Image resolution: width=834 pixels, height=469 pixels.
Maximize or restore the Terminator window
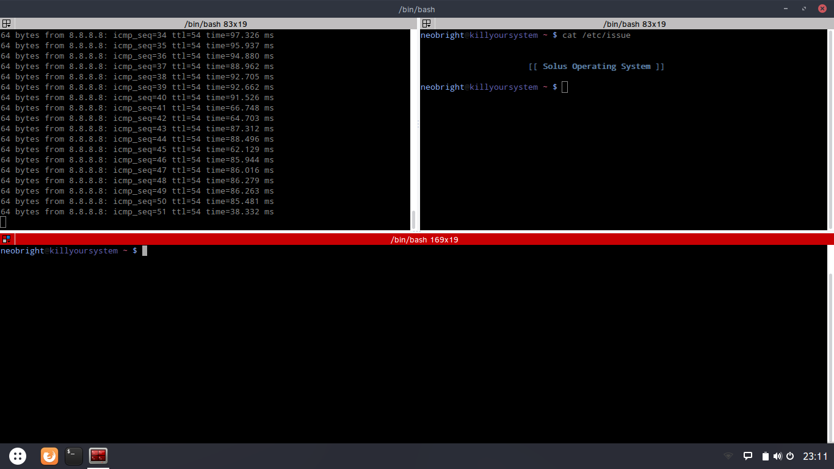tap(805, 9)
